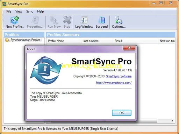Click the SmartSync Pro title bar icon
Image resolution: width=179 pixels, height=134 pixels.
tap(4, 4)
